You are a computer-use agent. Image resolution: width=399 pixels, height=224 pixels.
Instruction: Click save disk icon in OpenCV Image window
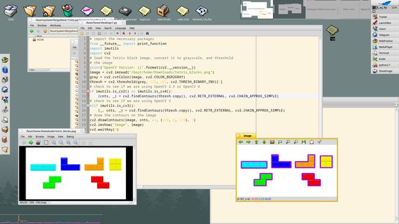(x=304, y=142)
